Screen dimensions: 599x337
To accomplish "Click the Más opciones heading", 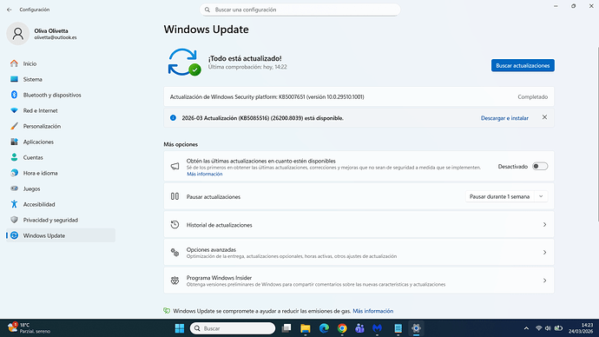I will pyautogui.click(x=181, y=144).
